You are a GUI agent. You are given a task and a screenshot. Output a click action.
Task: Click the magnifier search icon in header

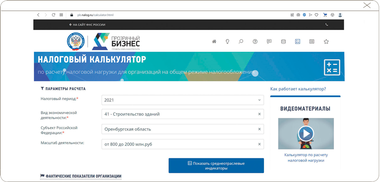click(x=241, y=42)
